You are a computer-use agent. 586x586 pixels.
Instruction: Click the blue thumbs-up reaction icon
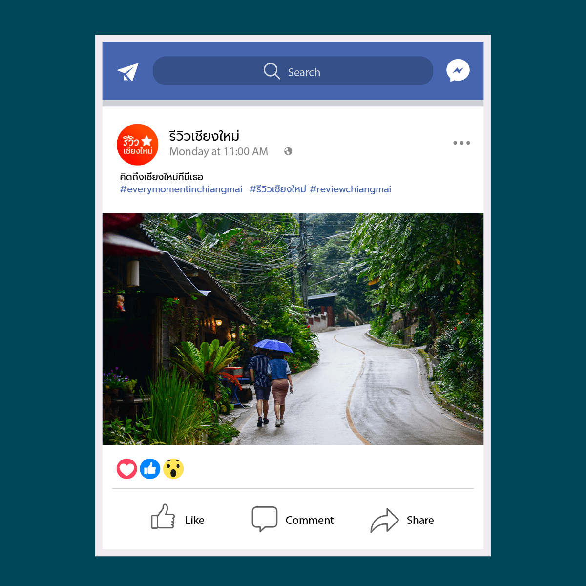tap(150, 469)
